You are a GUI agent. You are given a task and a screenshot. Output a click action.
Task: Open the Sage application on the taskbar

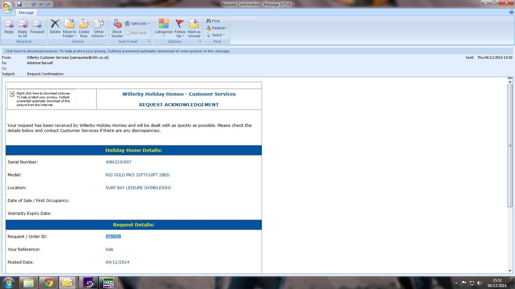point(108,283)
